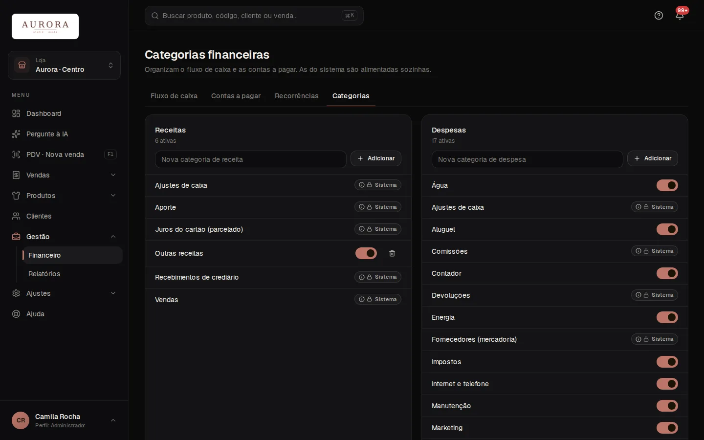Viewport: 704px width, 440px height.
Task: Click the Pergunte à IA sparkle icon
Action: [16, 134]
